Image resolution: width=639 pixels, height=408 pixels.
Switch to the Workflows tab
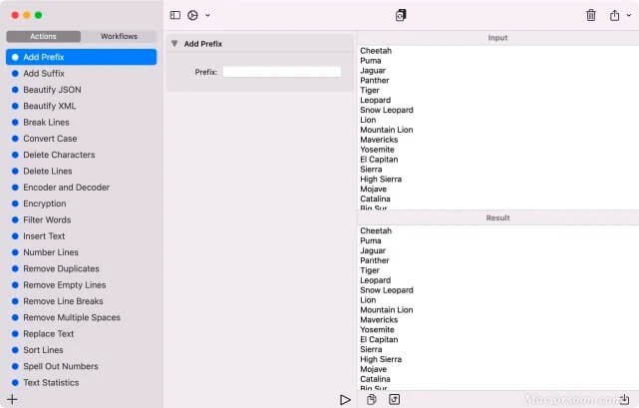pyautogui.click(x=119, y=36)
